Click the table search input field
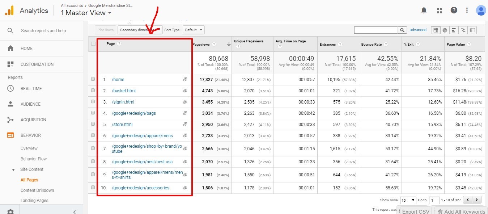The width and height of the screenshot is (488, 214). click(376, 30)
